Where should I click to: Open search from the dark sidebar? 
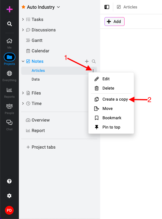[10, 24]
